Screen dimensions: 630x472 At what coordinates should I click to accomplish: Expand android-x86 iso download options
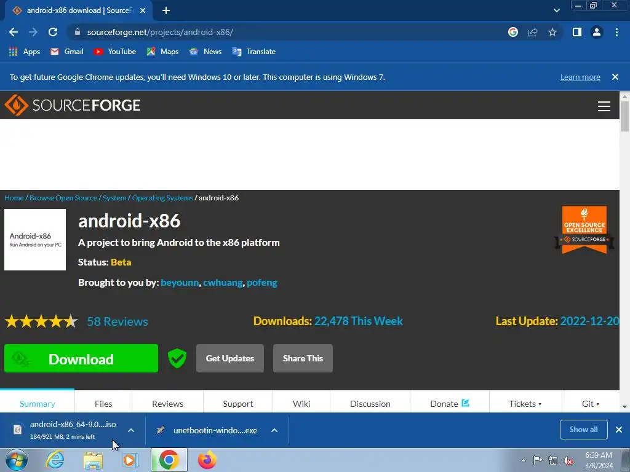click(131, 430)
